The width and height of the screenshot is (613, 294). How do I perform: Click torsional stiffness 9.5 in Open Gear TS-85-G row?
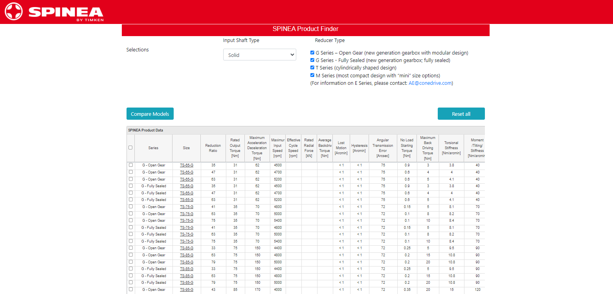pos(451,248)
